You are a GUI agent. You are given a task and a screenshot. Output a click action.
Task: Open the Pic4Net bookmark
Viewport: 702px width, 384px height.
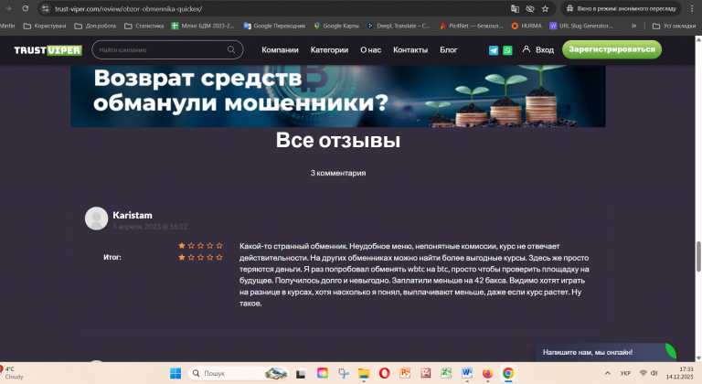point(471,26)
